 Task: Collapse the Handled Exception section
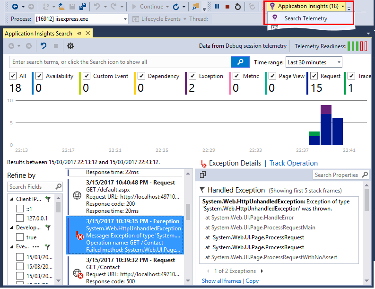click(202, 190)
